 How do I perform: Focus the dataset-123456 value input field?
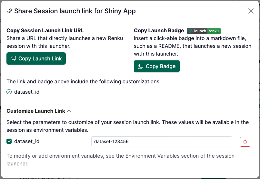pyautogui.click(x=162, y=141)
